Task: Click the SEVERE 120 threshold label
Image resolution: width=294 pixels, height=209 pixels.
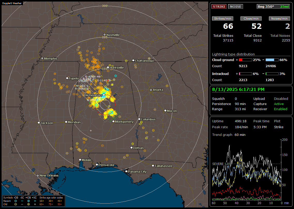Action: [x=221, y=164]
